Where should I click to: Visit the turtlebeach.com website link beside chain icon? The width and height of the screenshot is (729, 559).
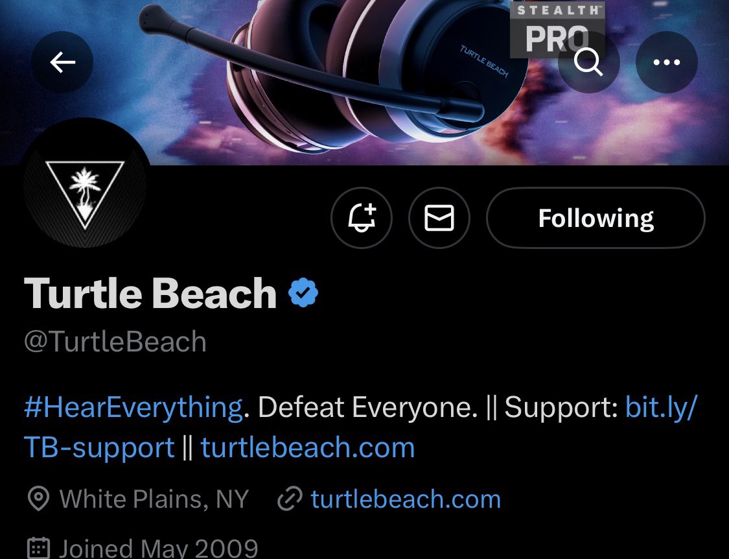pyautogui.click(x=406, y=499)
